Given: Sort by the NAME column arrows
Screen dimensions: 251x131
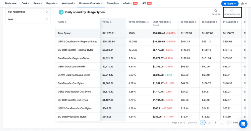Looking at the screenshot, I should click(66, 22).
